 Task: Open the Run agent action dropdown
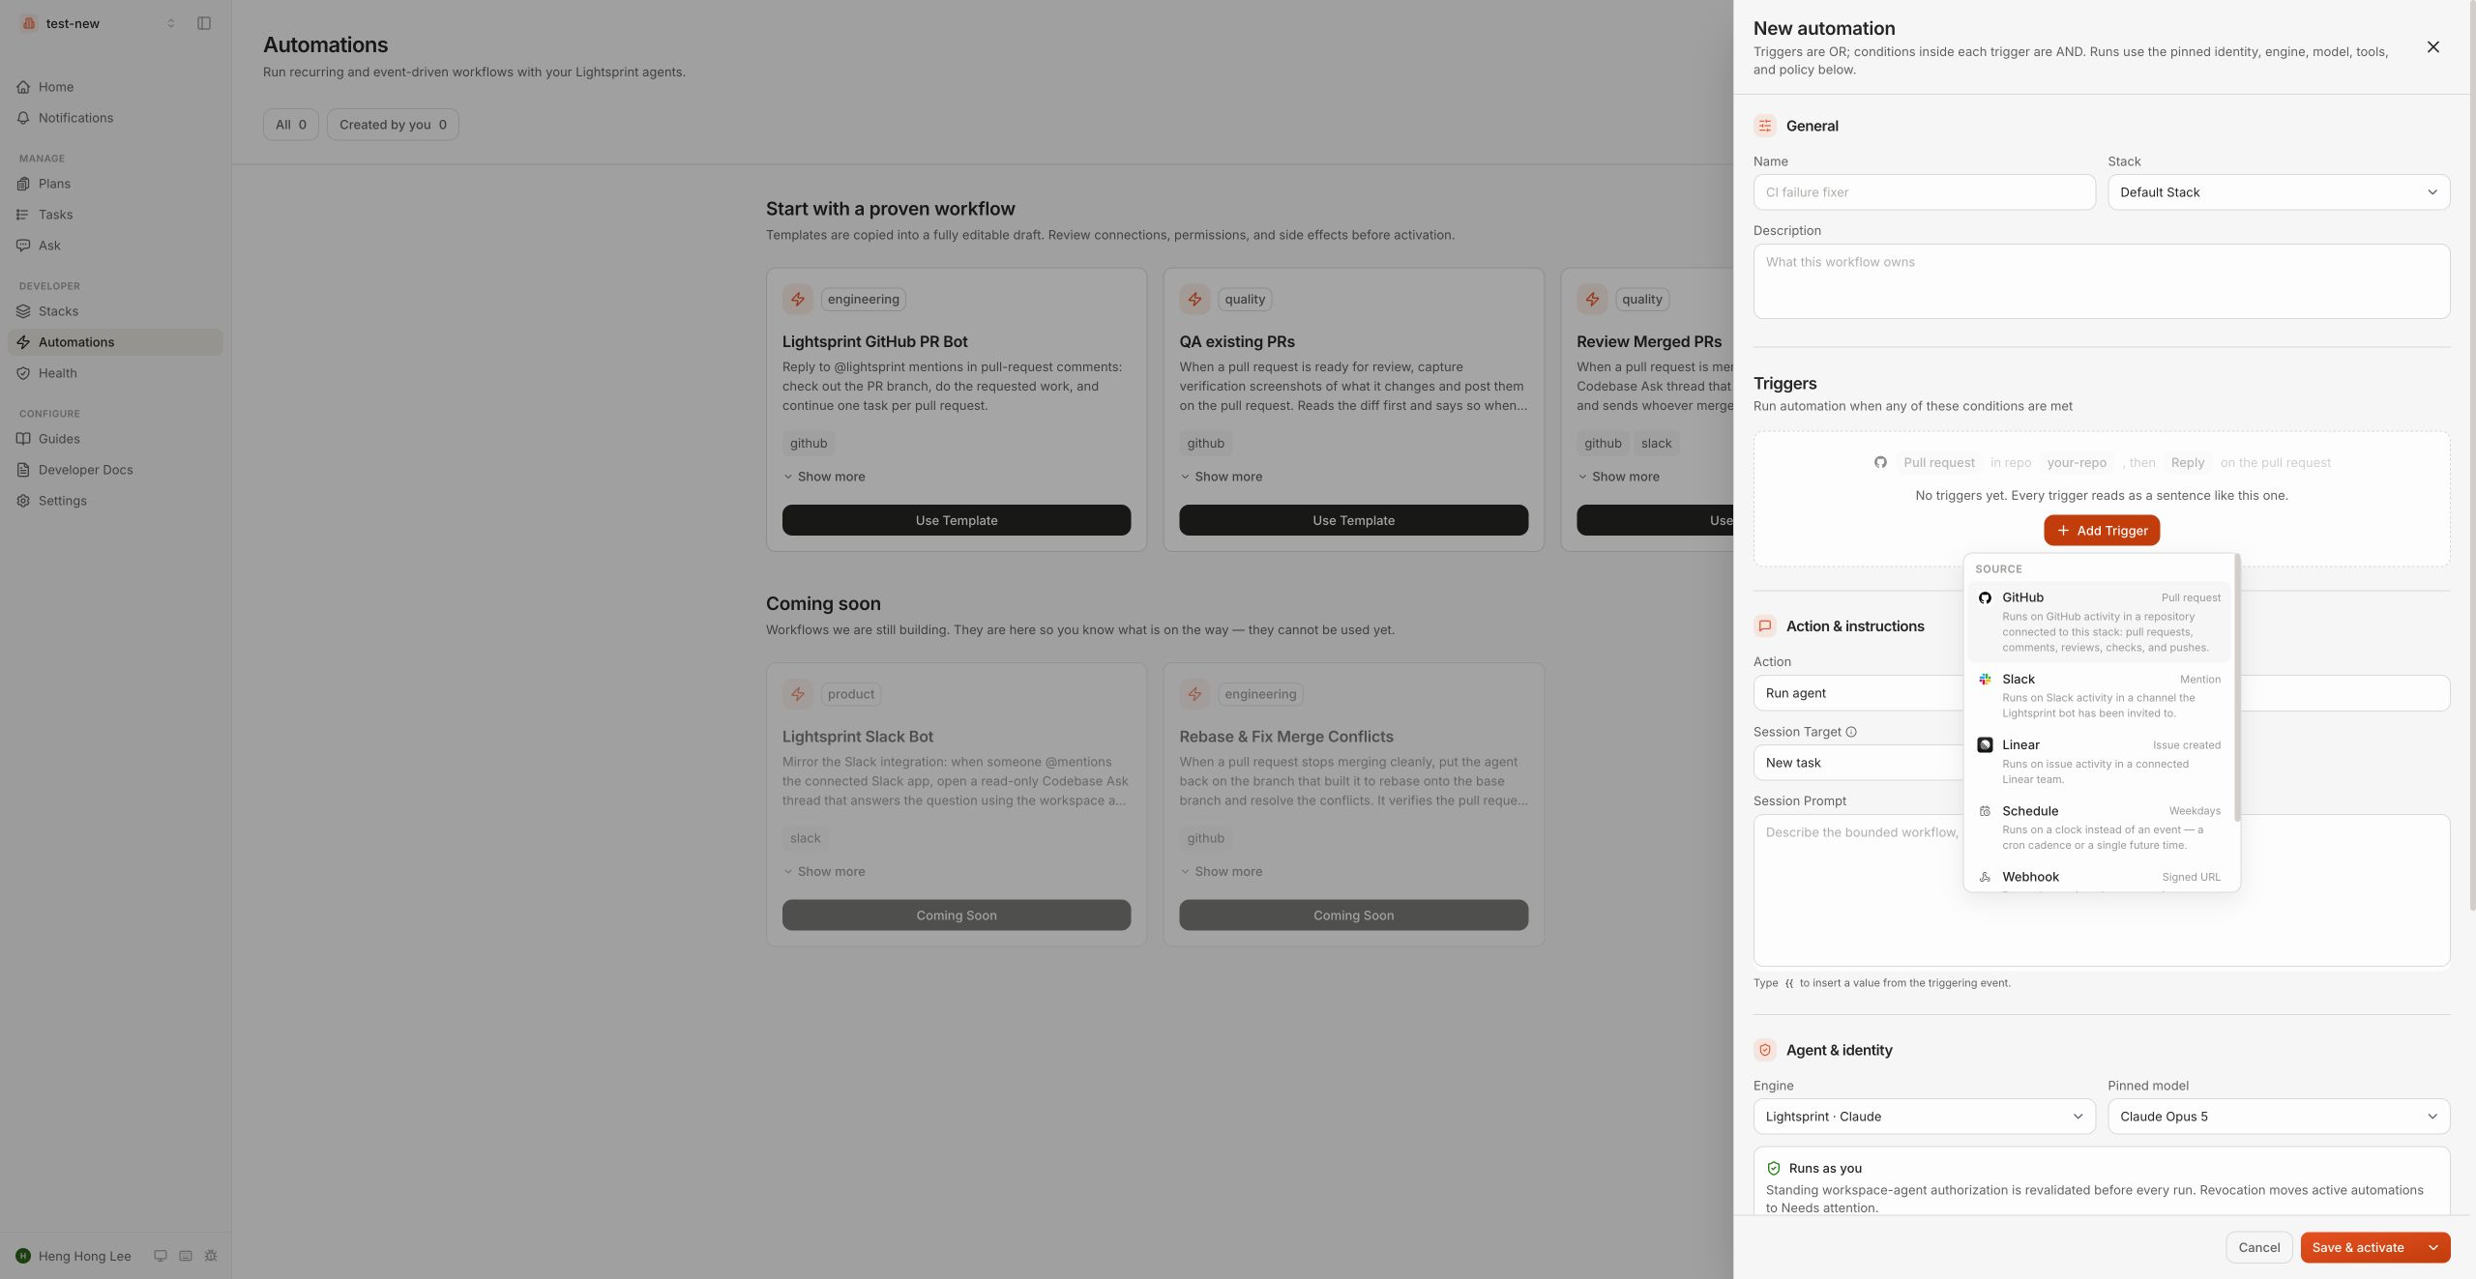pyautogui.click(x=1858, y=693)
